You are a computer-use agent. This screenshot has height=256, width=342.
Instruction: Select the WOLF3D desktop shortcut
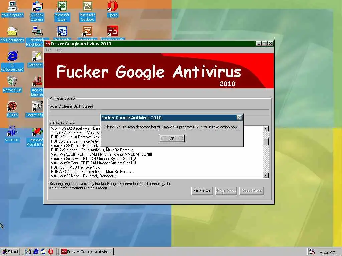(12, 134)
